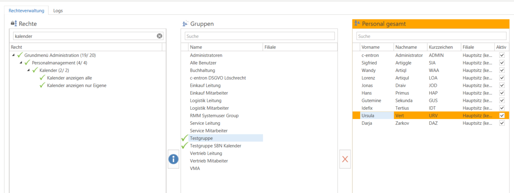Toggle Aktiv checkbox for Darja Zarkov
The width and height of the screenshot is (514, 193).
502,123
